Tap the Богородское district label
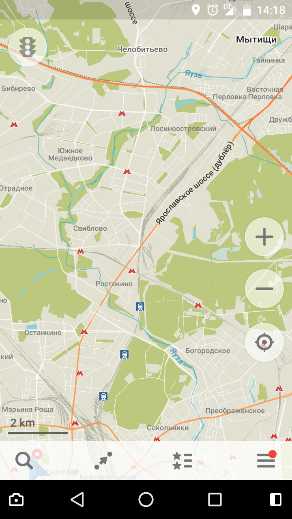The width and height of the screenshot is (292, 519). tap(208, 351)
